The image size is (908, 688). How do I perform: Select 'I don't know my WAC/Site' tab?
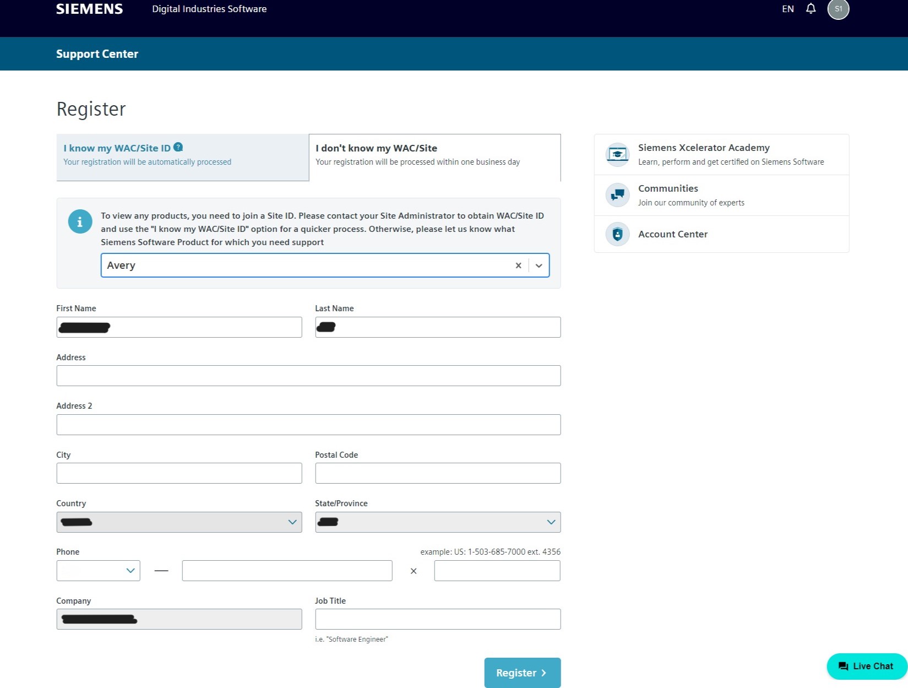click(435, 157)
